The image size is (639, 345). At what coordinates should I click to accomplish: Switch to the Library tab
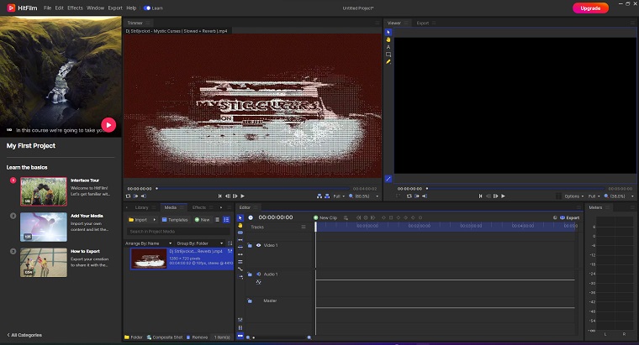pos(141,207)
